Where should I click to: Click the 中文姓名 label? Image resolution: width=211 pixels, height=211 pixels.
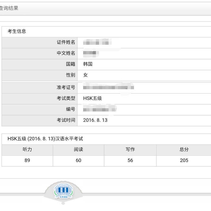click(66, 53)
